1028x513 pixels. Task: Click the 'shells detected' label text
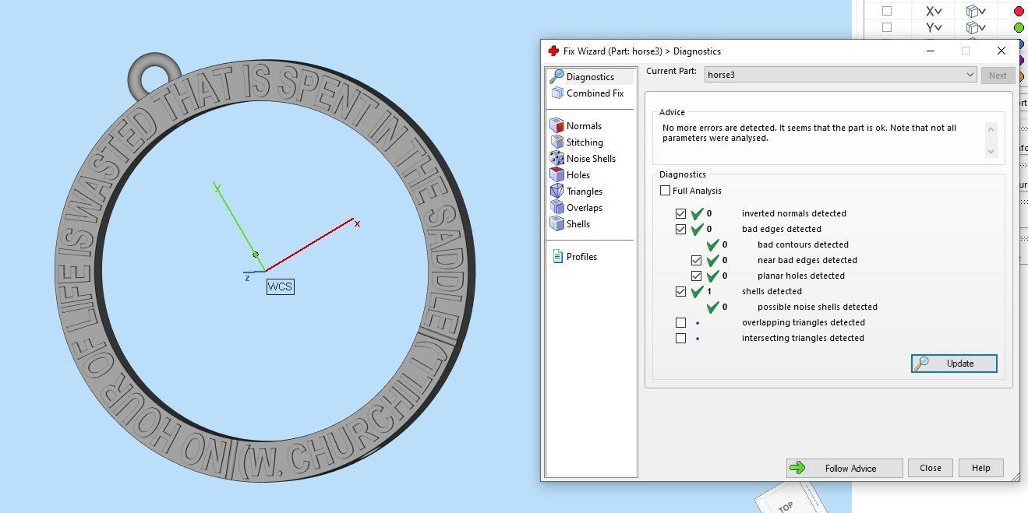coord(772,291)
